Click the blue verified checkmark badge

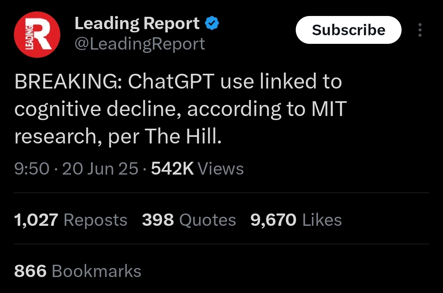212,23
